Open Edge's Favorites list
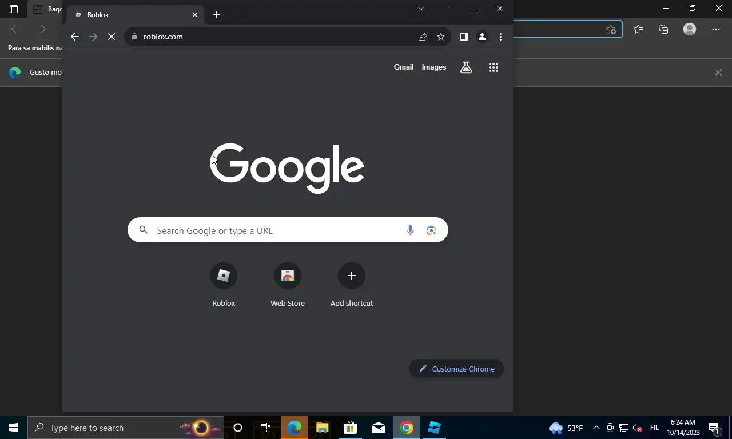Screen dimensions: 732x439 coord(638,29)
